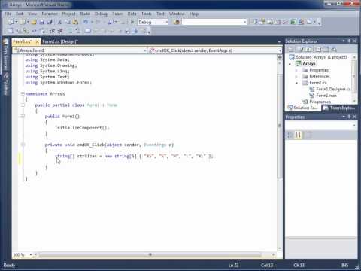Click the Paste clipboard icon
Screen dimensions: 361x271
(75, 22)
